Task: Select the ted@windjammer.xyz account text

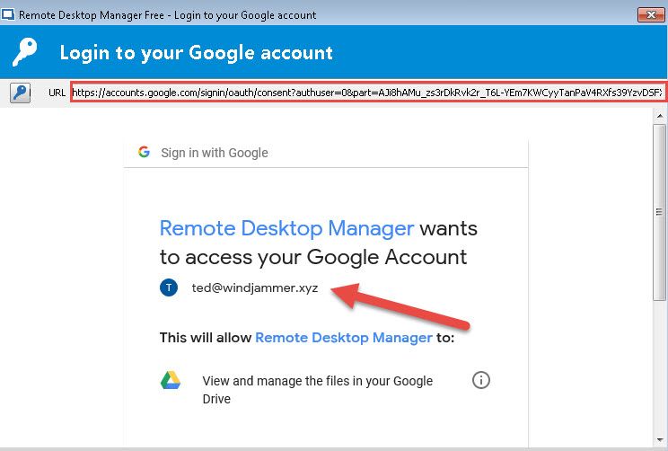Action: click(x=255, y=288)
